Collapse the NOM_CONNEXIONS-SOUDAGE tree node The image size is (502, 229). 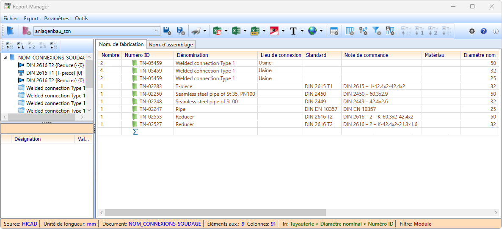[5, 57]
